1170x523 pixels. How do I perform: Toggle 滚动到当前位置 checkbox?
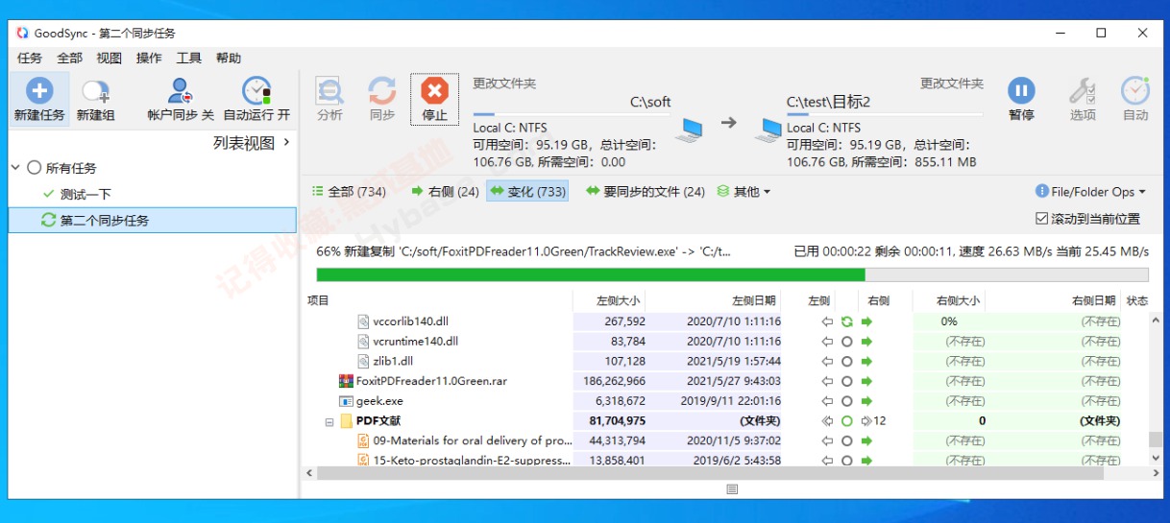pyautogui.click(x=1042, y=219)
